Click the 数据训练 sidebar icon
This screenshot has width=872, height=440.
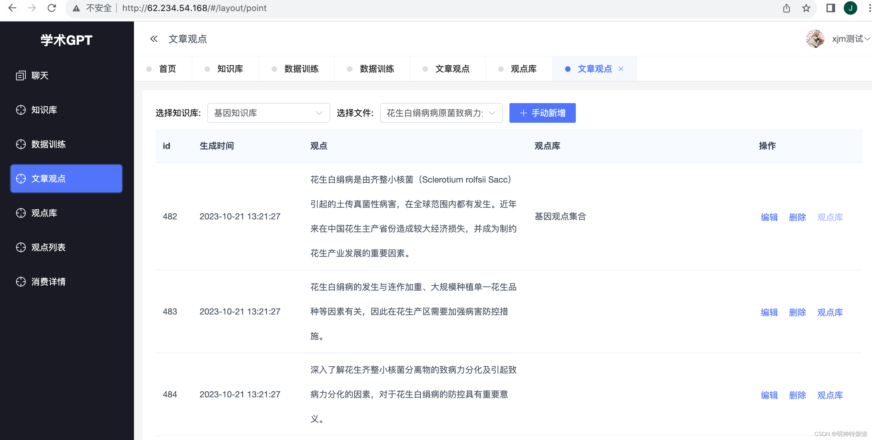[x=21, y=144]
